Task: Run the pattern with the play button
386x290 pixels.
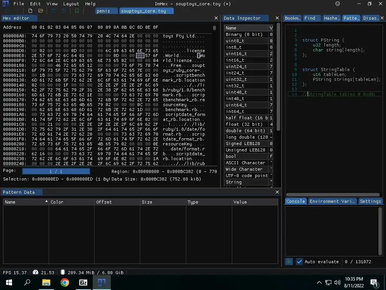Action: pos(289,261)
